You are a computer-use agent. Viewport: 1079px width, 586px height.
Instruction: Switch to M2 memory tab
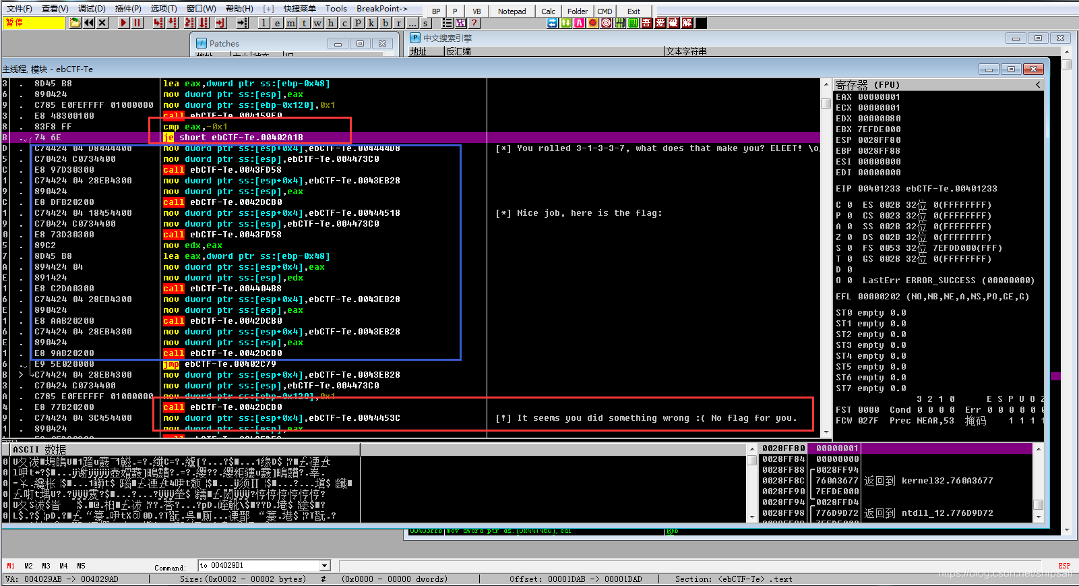click(x=28, y=566)
